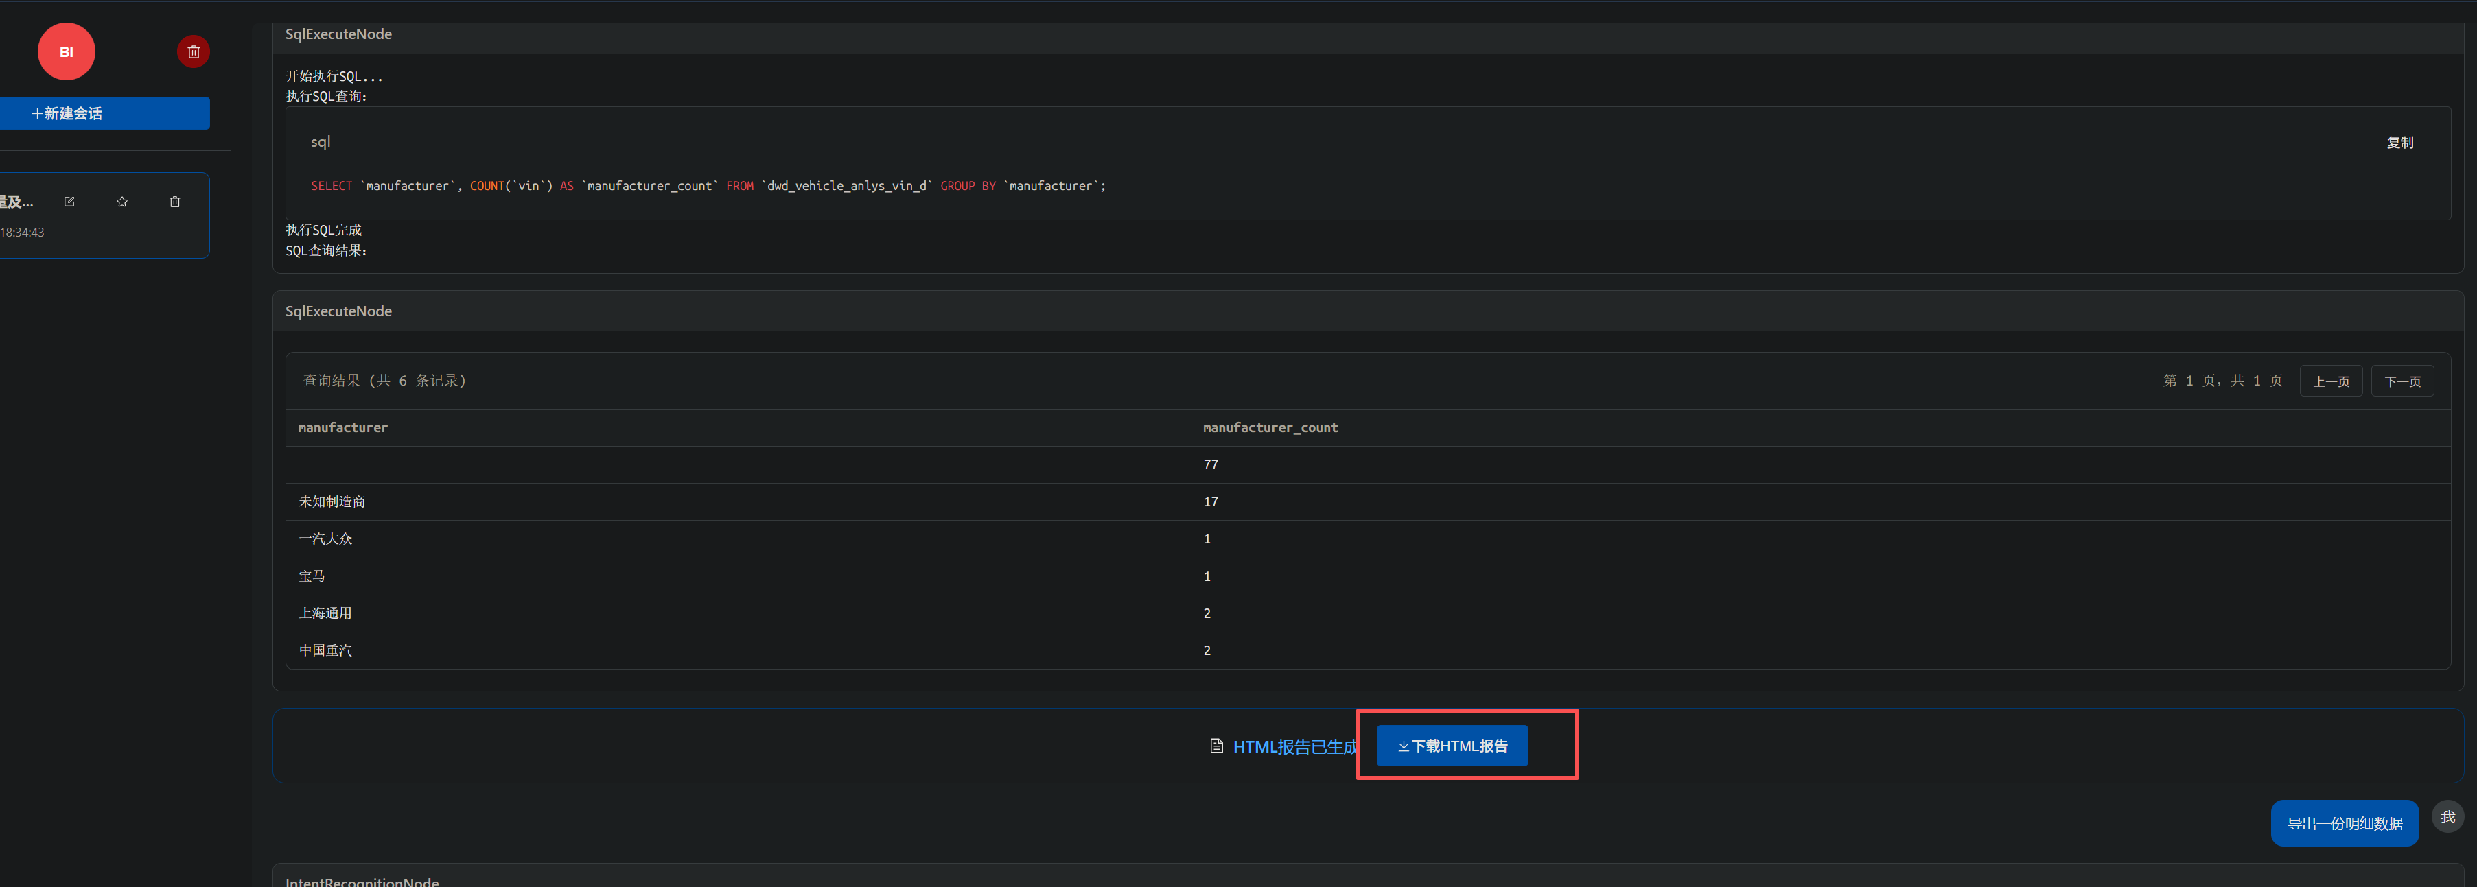Click the HTML报告已生成 link text

click(x=1294, y=746)
